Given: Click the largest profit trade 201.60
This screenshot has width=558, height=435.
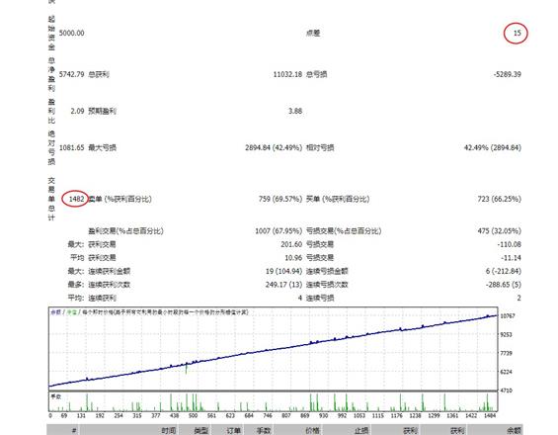Looking at the screenshot, I should pyautogui.click(x=291, y=244).
